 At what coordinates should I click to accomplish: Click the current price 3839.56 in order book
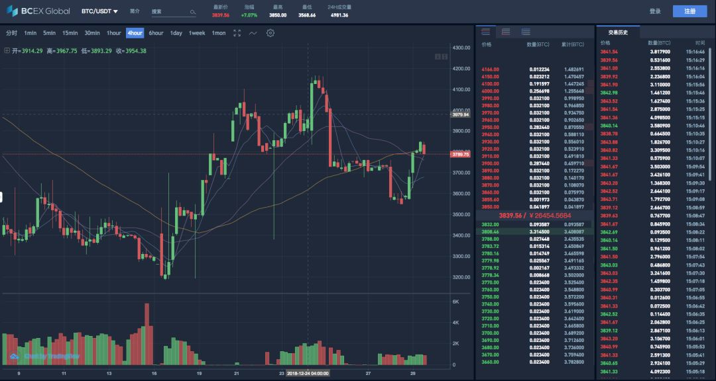point(510,216)
